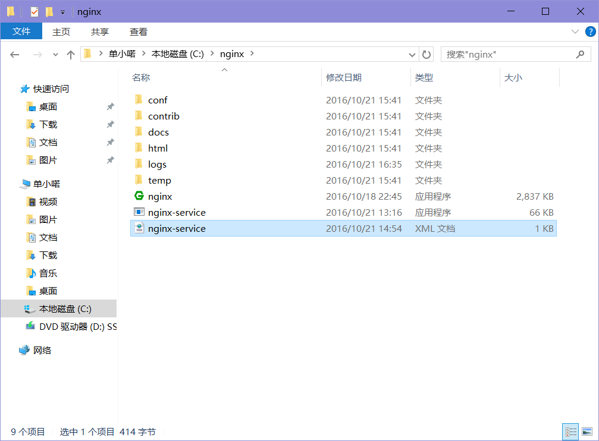
Task: Unpin 下载 from Quick access
Action: pos(111,124)
